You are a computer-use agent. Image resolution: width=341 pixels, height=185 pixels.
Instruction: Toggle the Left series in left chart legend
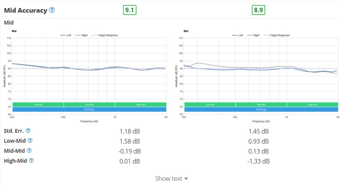(x=66, y=35)
